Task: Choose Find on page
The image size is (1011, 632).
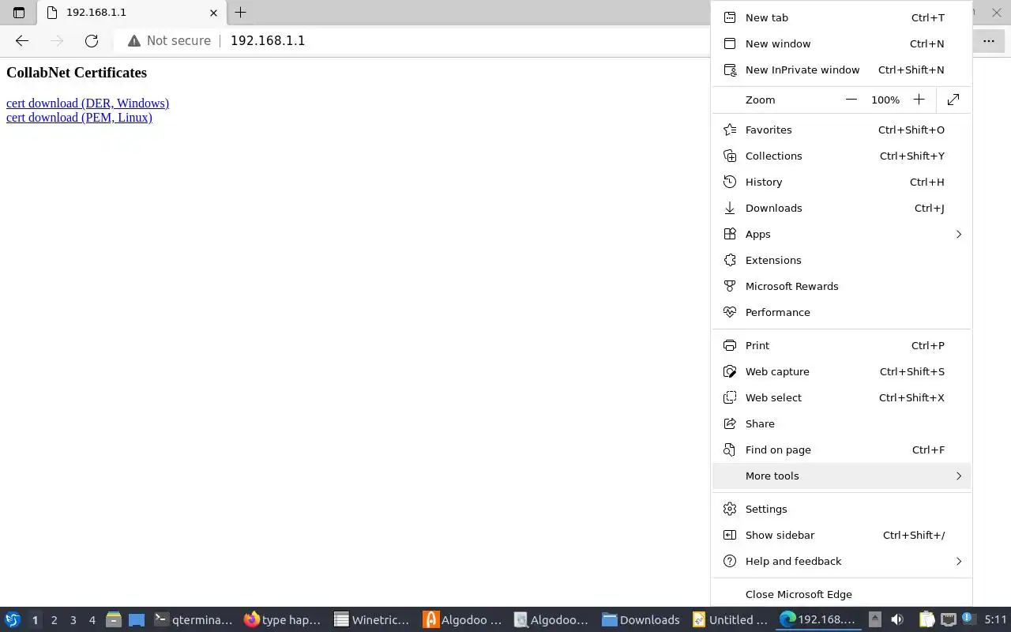Action: (841, 450)
